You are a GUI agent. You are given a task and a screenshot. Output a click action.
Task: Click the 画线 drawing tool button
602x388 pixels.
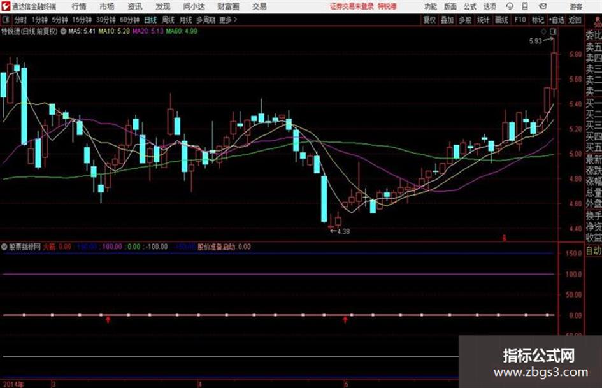click(x=501, y=20)
